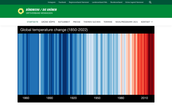Click the 1890 axis label
Image resolution: width=172 pixels, height=107 pixels.
point(50,98)
